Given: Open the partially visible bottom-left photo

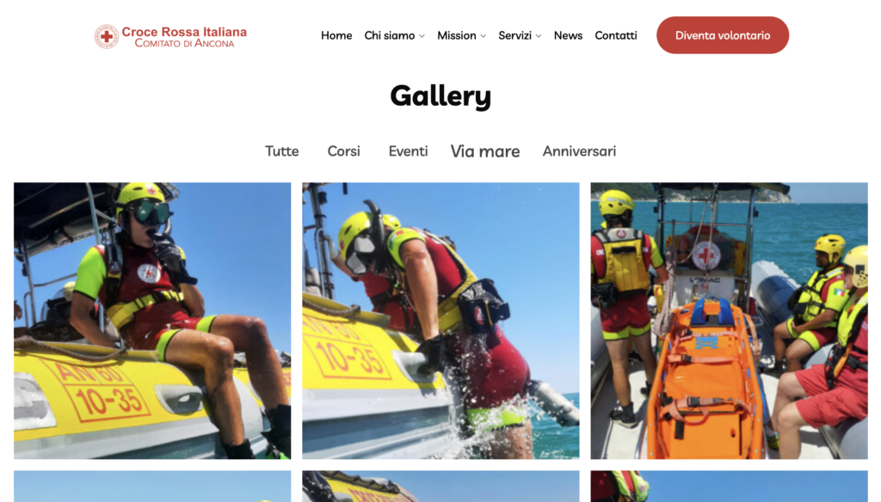Looking at the screenshot, I should click(x=152, y=487).
